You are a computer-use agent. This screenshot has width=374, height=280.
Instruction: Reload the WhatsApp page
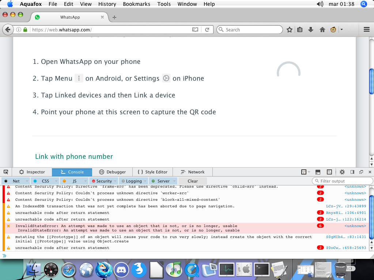point(207,30)
